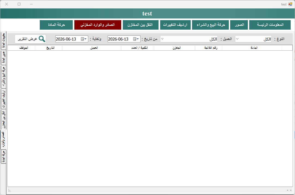The image size is (295, 195).
Task: Open the من تاريخ calendar picker
Action: pos(136,39)
